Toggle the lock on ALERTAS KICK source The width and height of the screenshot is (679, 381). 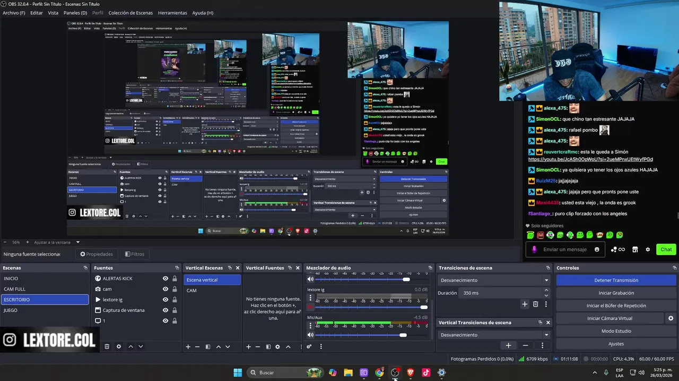click(x=175, y=278)
